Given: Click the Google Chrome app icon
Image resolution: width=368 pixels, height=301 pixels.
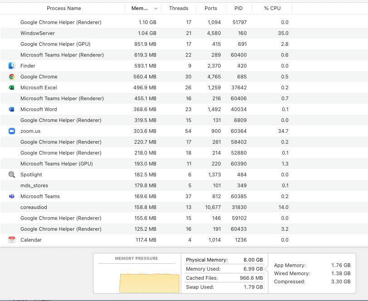Looking at the screenshot, I should [x=12, y=77].
